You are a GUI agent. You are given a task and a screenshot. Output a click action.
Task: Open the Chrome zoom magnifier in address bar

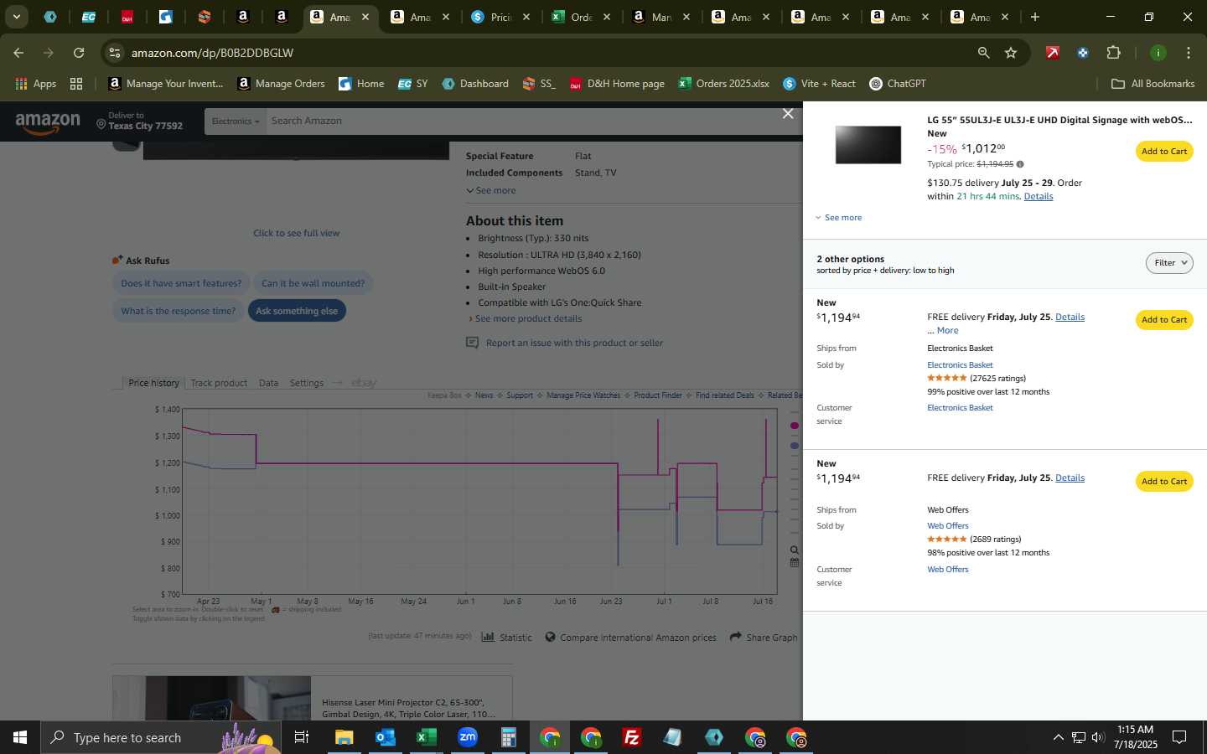tap(983, 53)
